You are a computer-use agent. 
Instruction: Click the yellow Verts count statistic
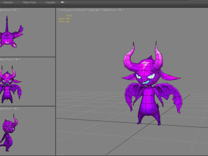click(x=64, y=22)
